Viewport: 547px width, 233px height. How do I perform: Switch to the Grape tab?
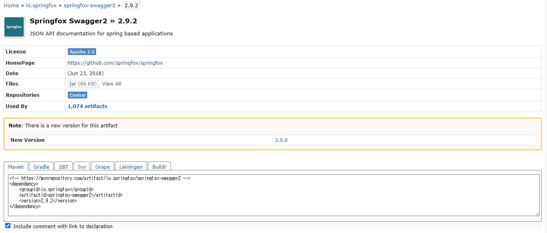click(102, 167)
